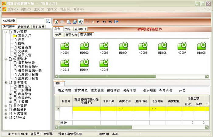The image size is (213, 137).
Task: Collapse the 仓库管理 tree node
Action: (6, 82)
